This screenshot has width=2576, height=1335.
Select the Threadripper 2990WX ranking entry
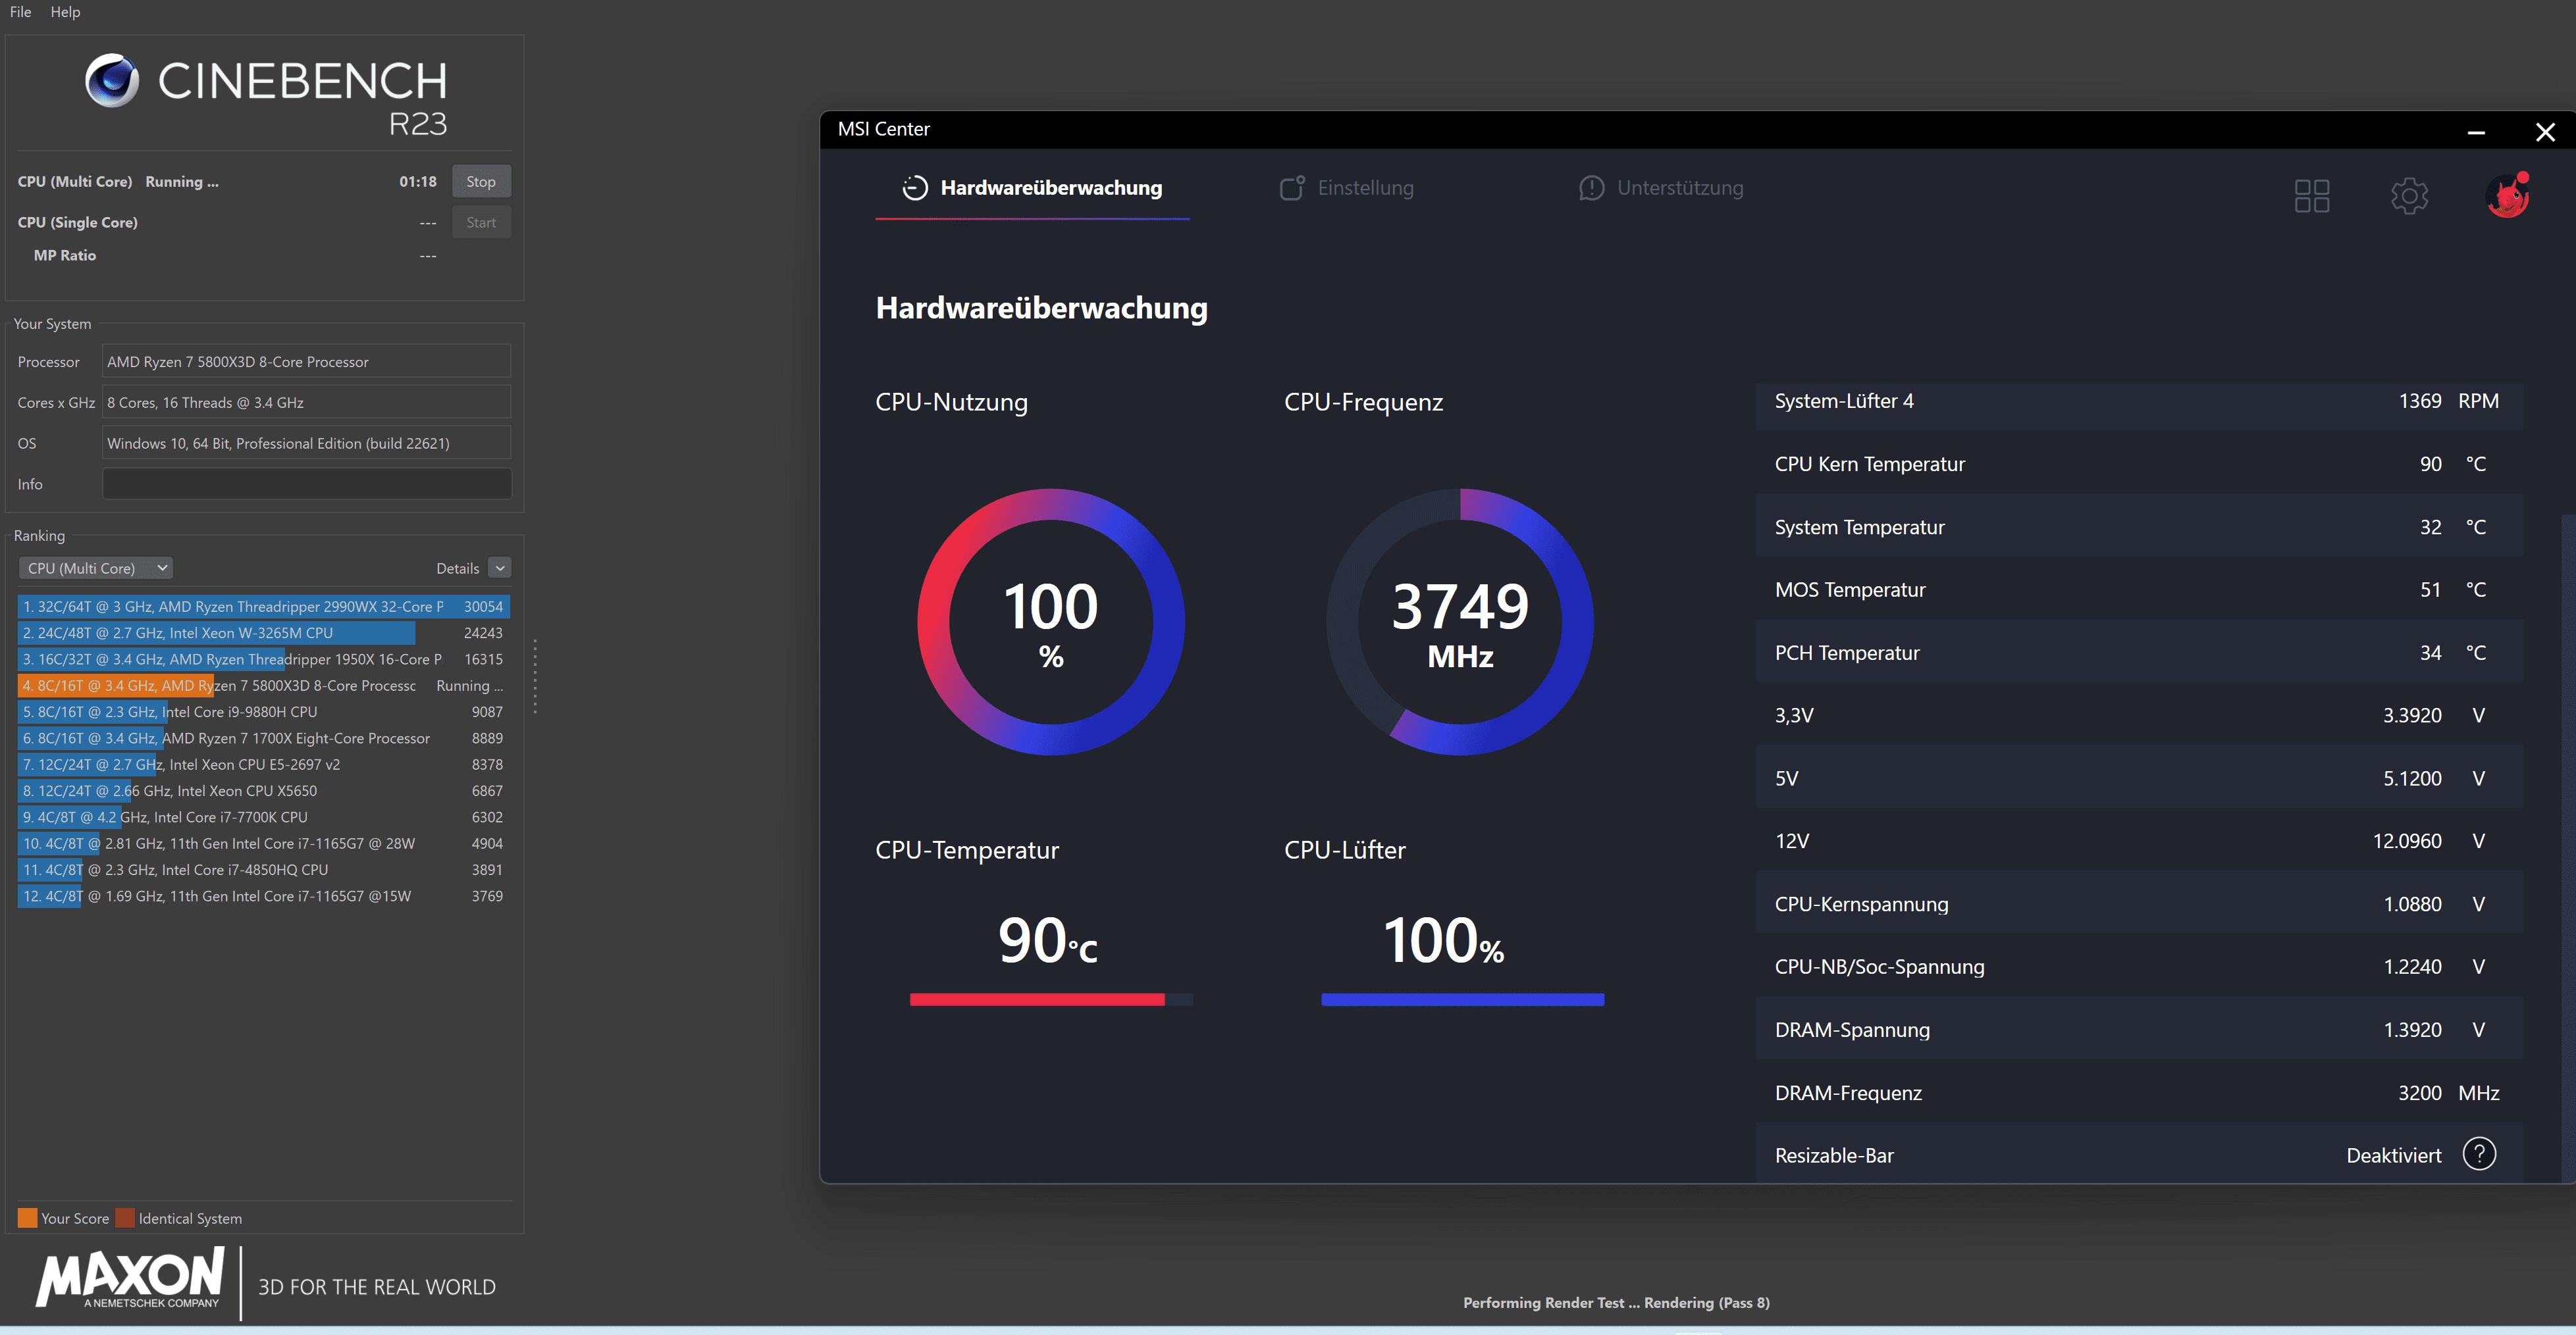click(x=262, y=607)
